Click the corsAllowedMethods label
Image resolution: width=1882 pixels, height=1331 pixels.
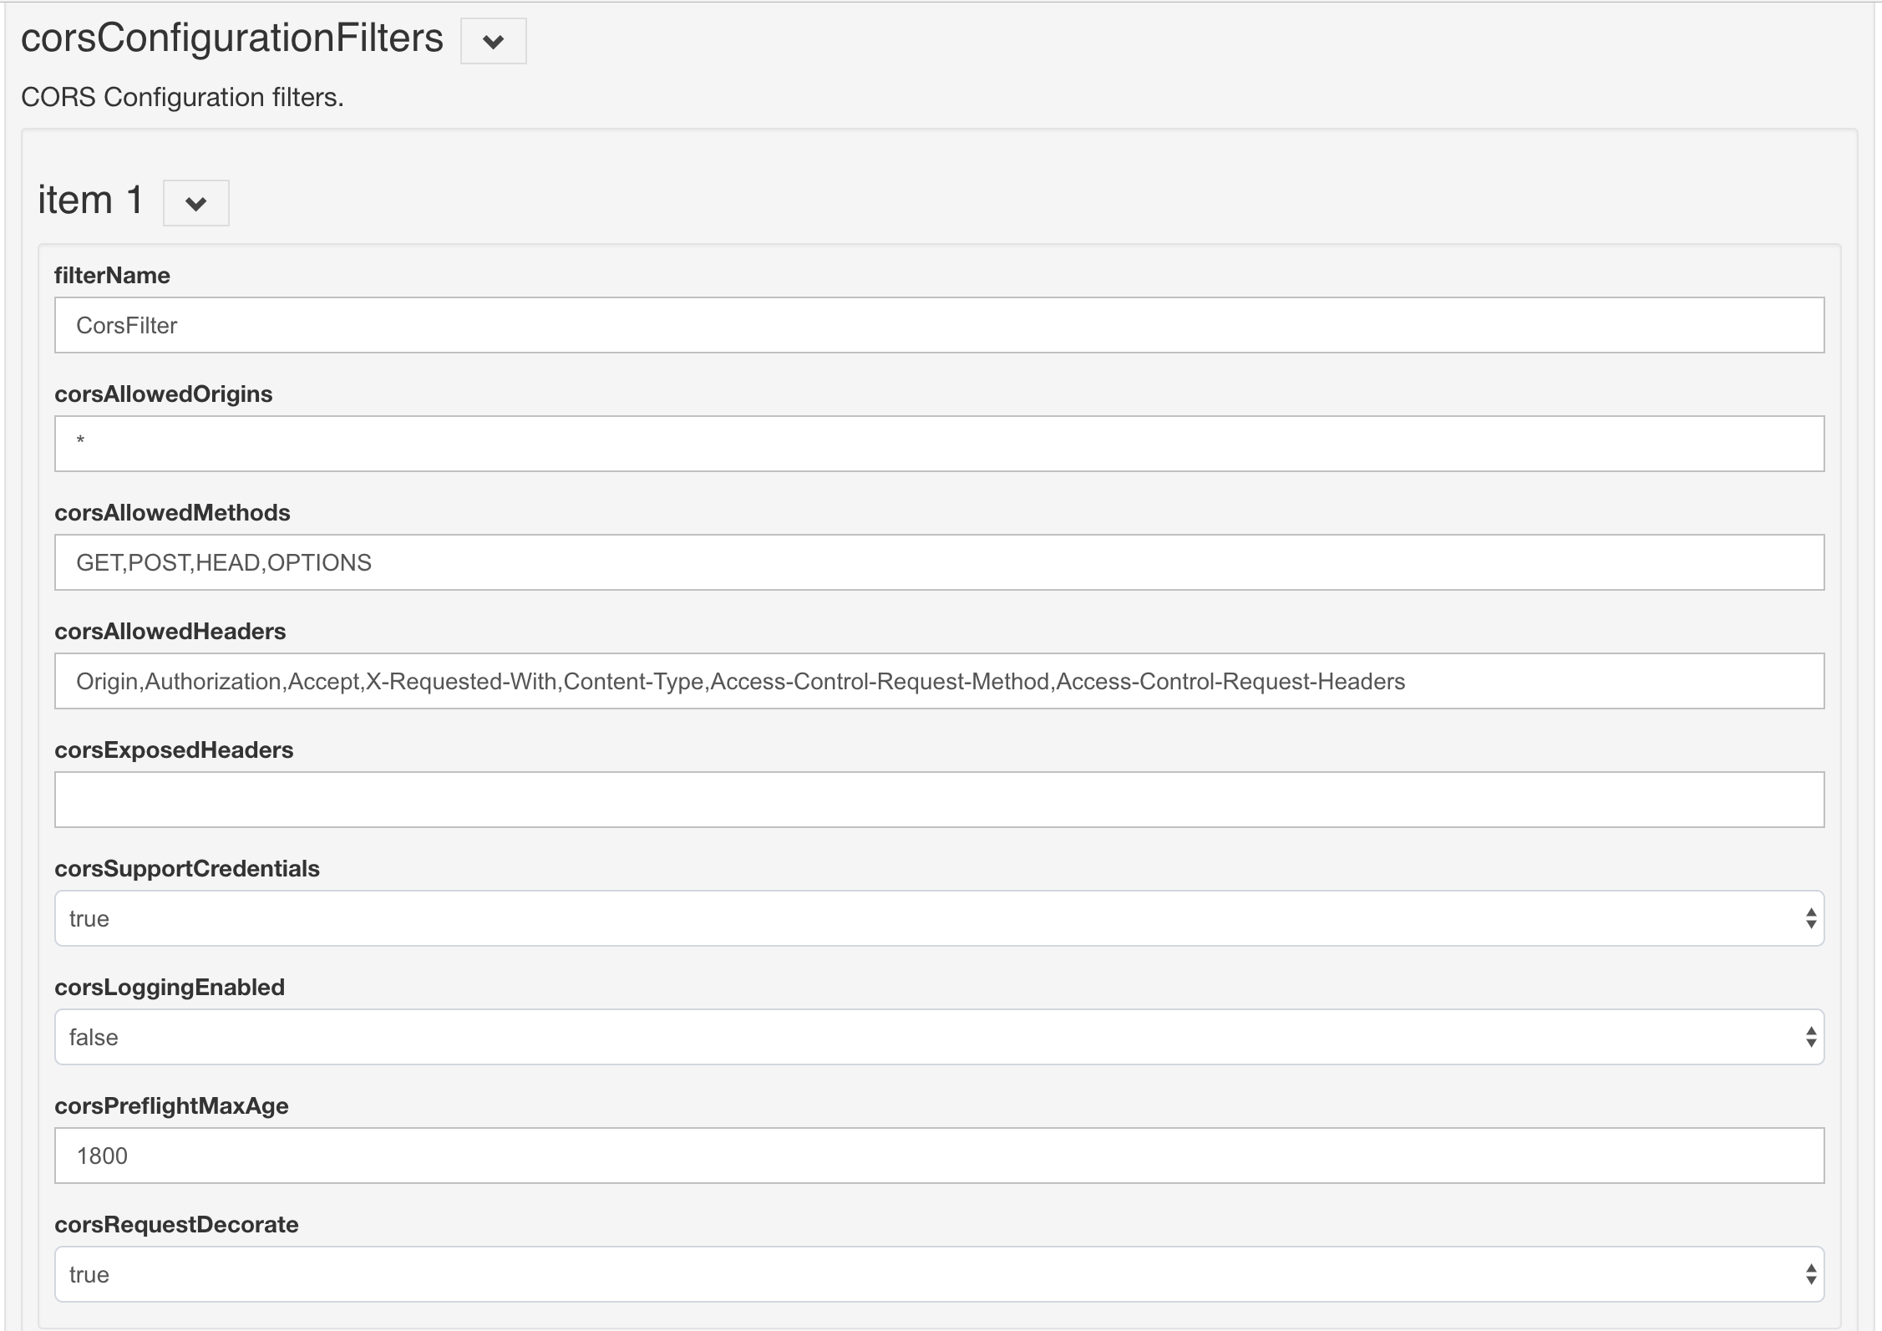point(172,513)
